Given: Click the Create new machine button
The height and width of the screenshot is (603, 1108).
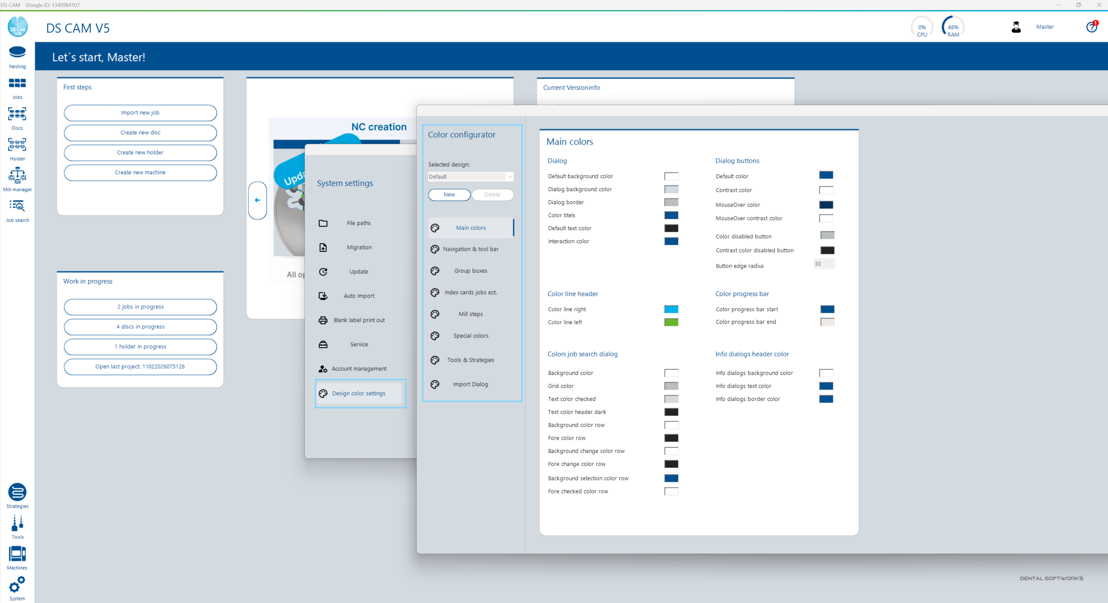Looking at the screenshot, I should click(x=140, y=172).
